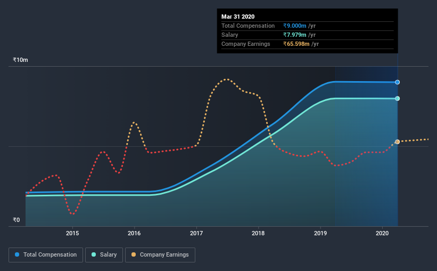
Task: Click the 2017 x-axis label
Action: [196, 233]
